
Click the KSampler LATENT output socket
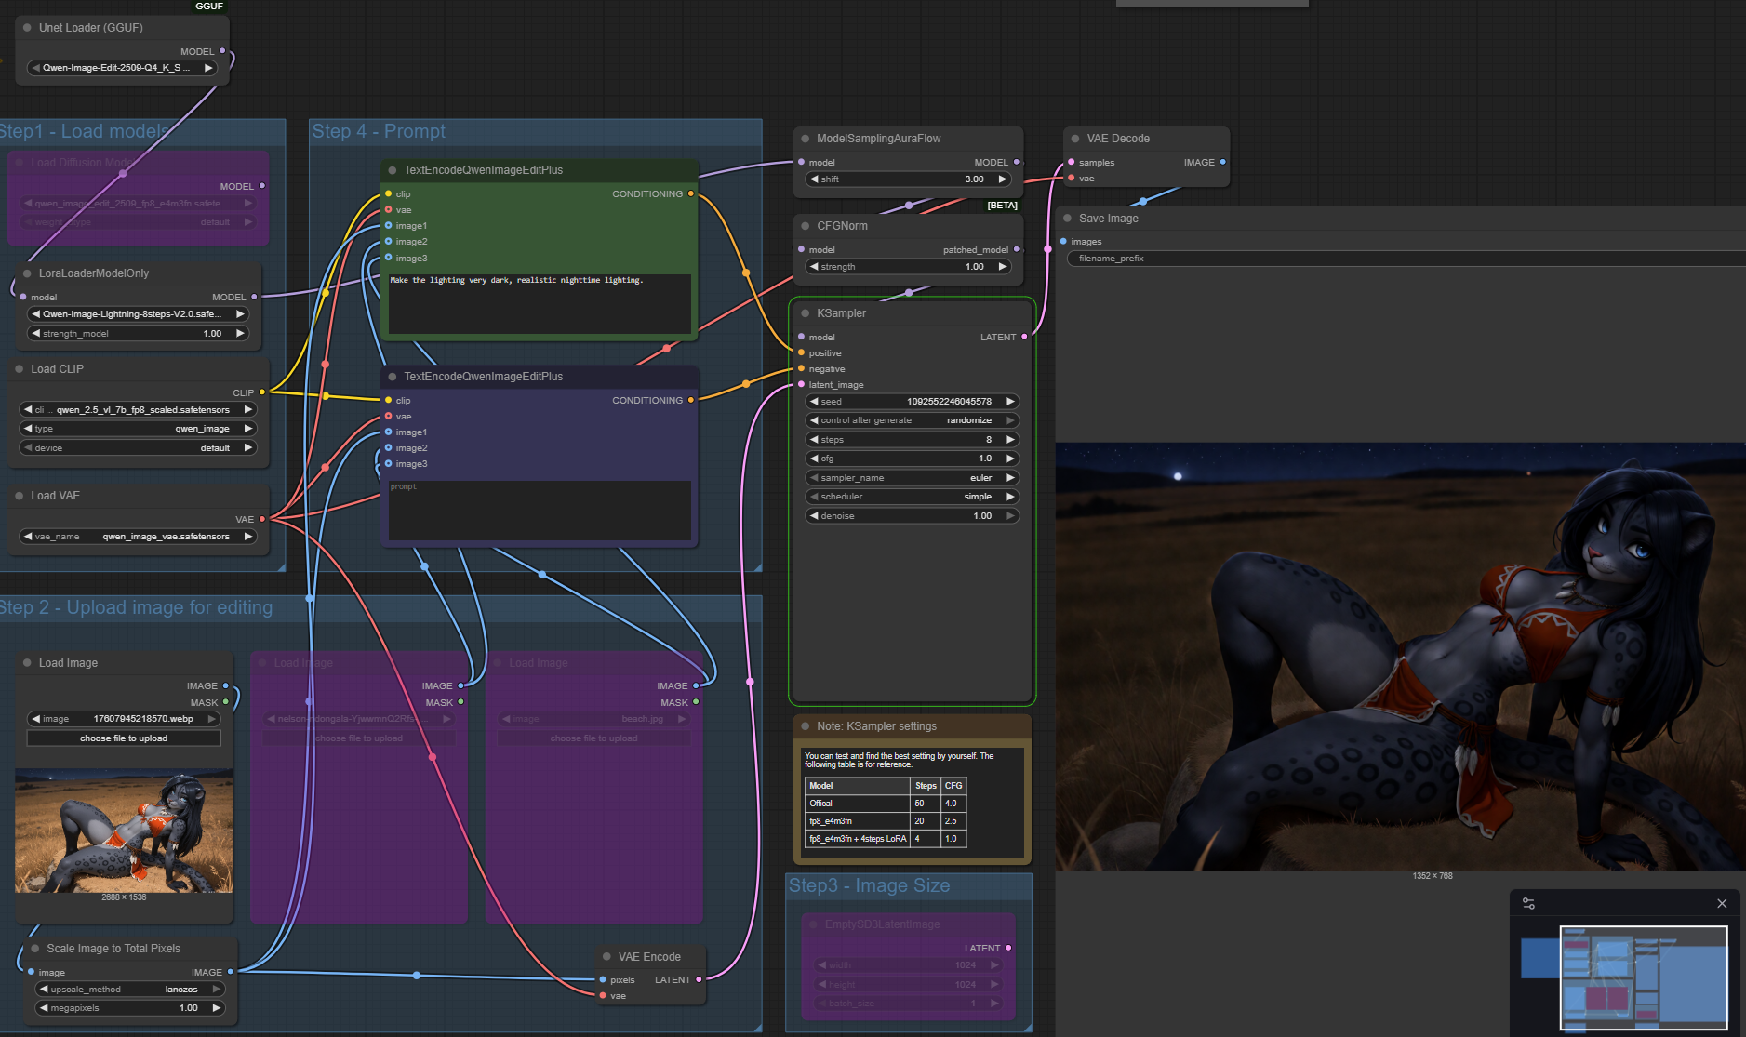pyautogui.click(x=1024, y=337)
